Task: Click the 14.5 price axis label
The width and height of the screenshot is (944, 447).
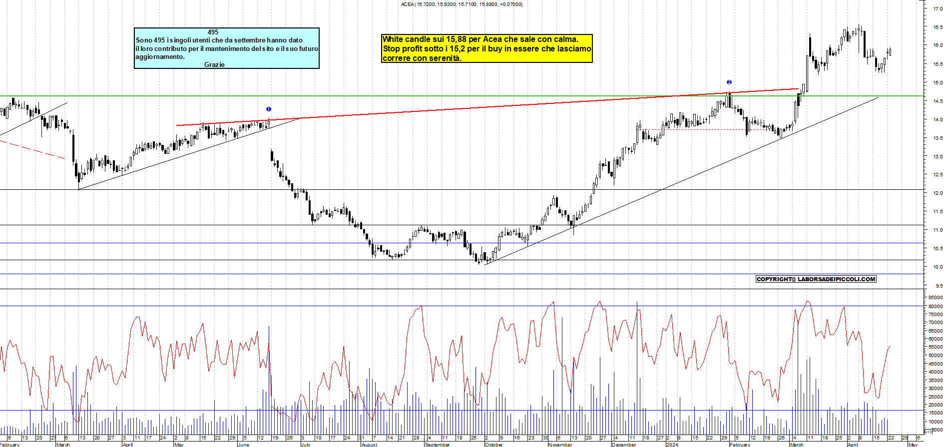Action: point(938,101)
